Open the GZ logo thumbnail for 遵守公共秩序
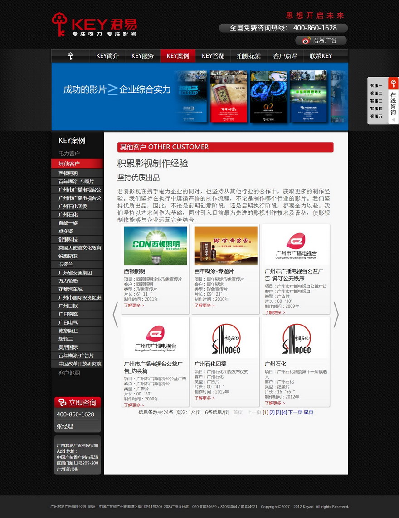The height and width of the screenshot is (518, 399). point(296,246)
